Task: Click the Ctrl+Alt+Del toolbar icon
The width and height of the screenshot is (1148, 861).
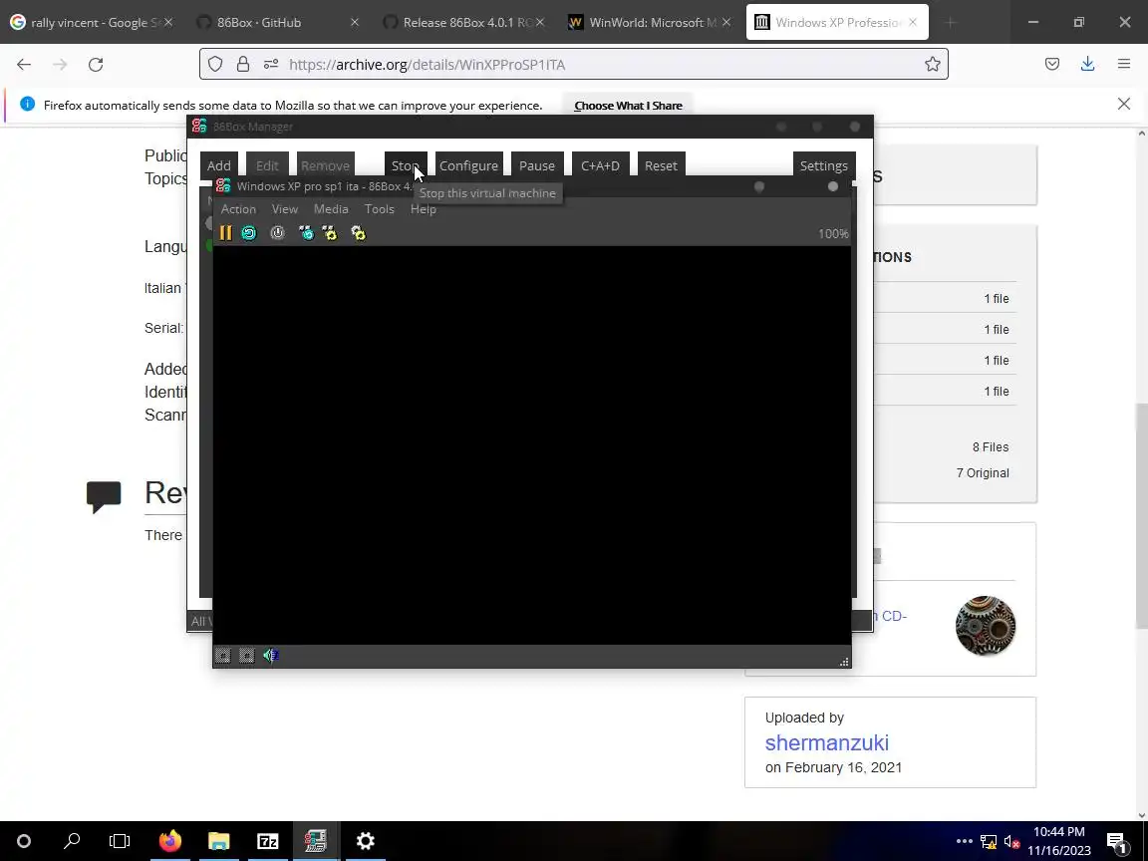Action: [306, 233]
